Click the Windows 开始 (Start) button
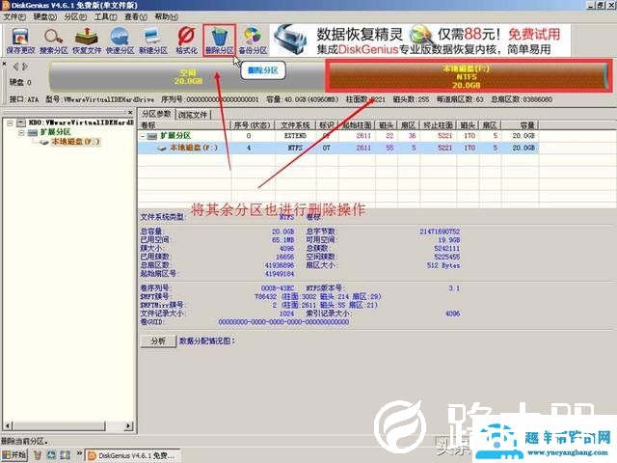The height and width of the screenshot is (463, 617). (14, 455)
